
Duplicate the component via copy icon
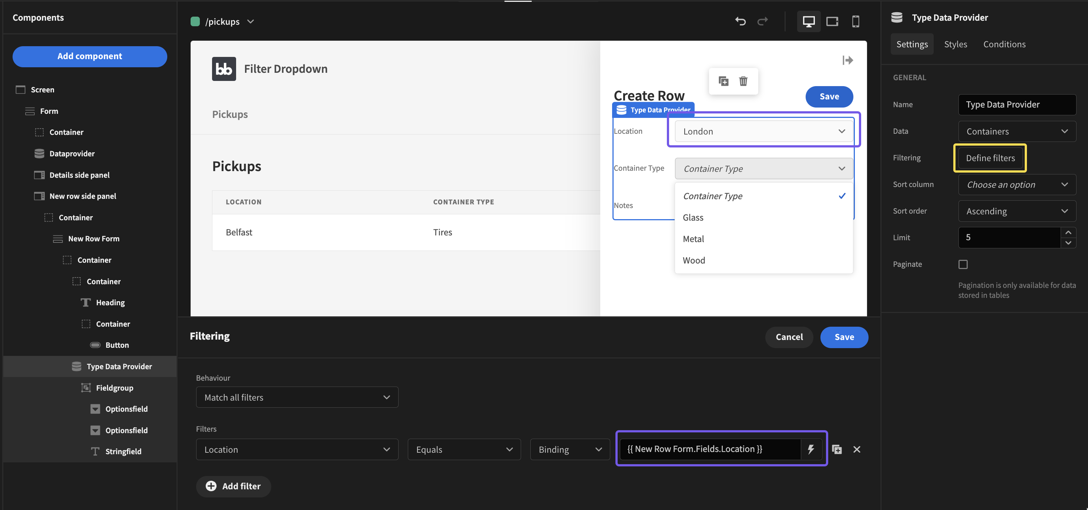[x=723, y=81]
